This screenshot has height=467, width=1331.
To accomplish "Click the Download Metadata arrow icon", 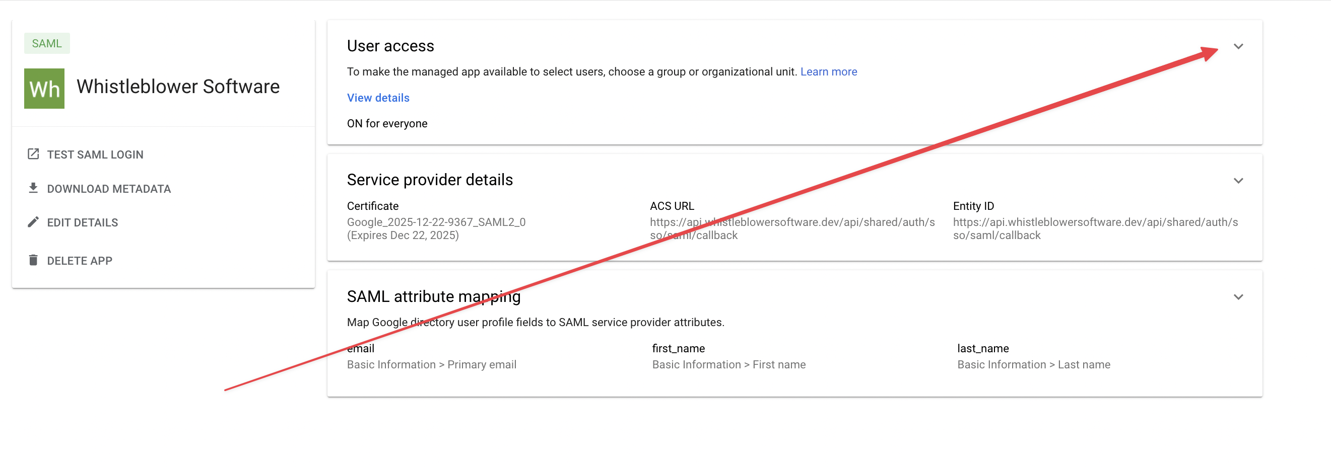I will pos(33,188).
